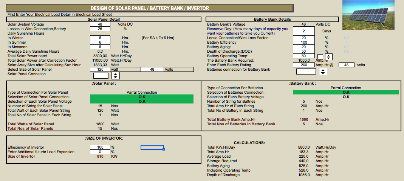
Task: Click the Battery Bank Required value 1056,0
Action: click(304, 61)
